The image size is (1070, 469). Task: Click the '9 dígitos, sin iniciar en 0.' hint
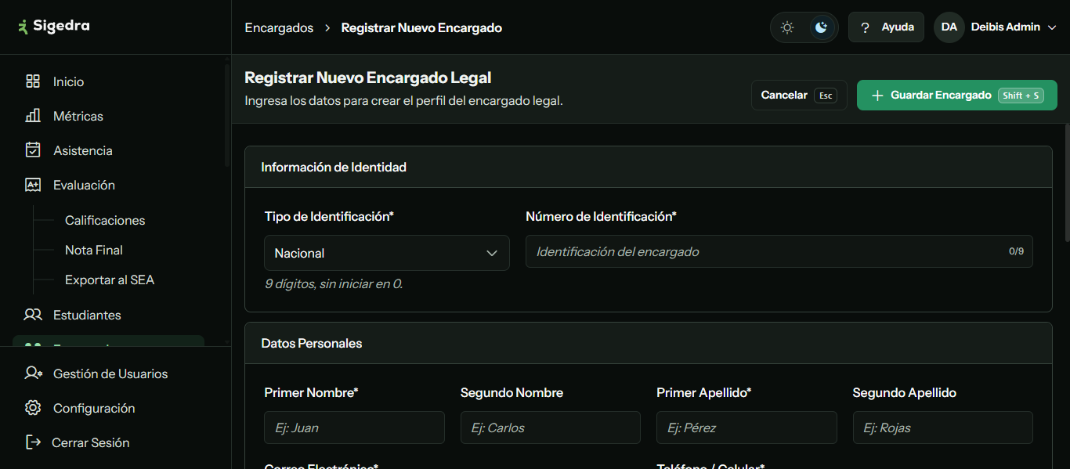[334, 283]
